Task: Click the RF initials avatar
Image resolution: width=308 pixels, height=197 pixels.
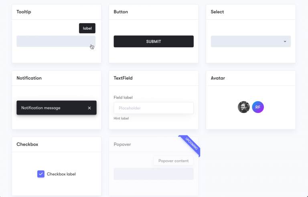Action: [258, 107]
